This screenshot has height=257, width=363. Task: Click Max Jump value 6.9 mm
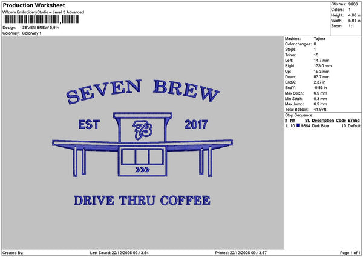[x=321, y=104]
